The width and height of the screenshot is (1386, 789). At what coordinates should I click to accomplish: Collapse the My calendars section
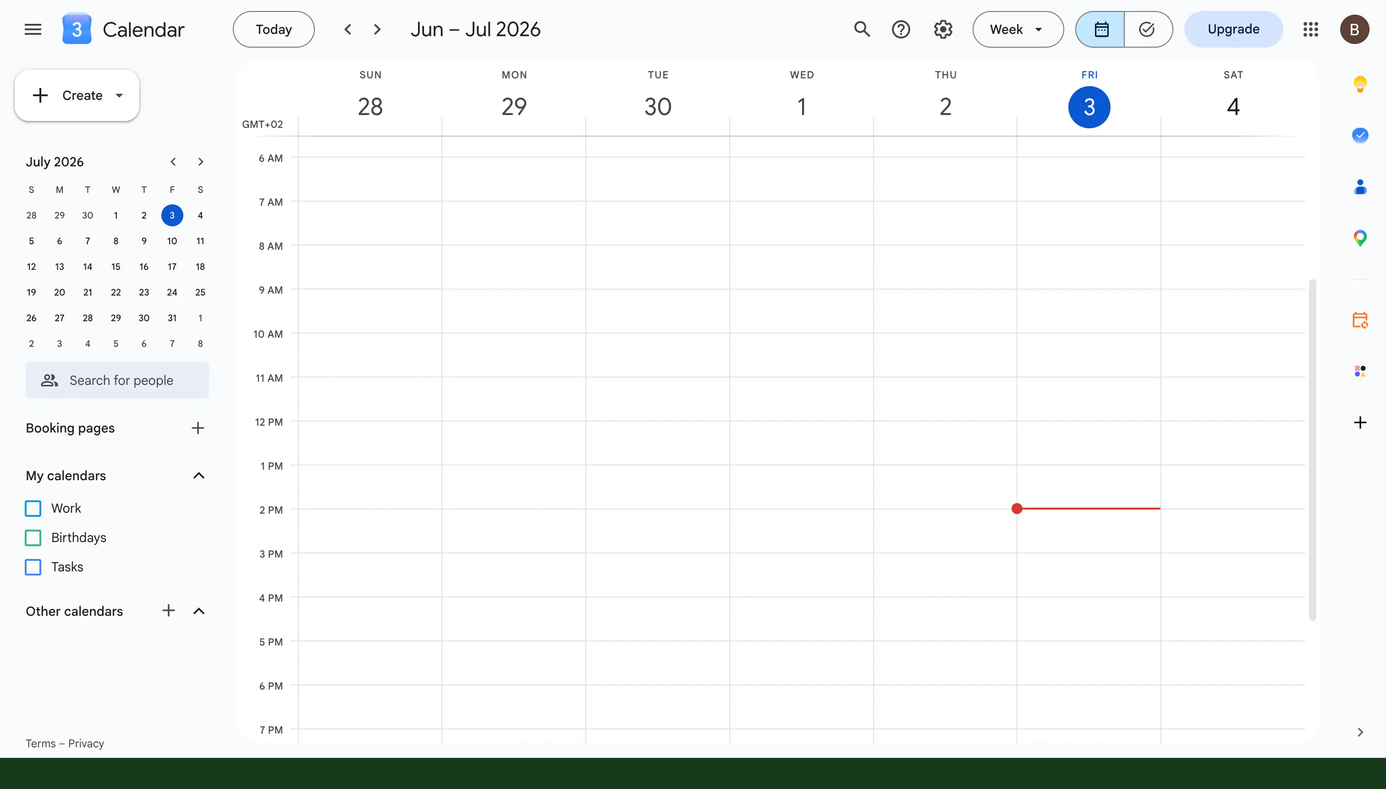pyautogui.click(x=199, y=475)
